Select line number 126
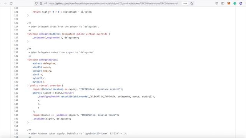 [16, 34]
